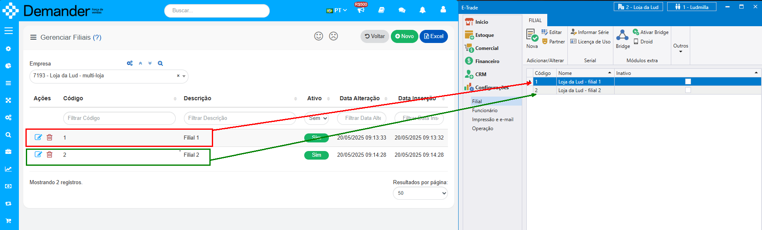Click the double chevron down beside Empresa
762x230 pixels.
pyautogui.click(x=150, y=63)
